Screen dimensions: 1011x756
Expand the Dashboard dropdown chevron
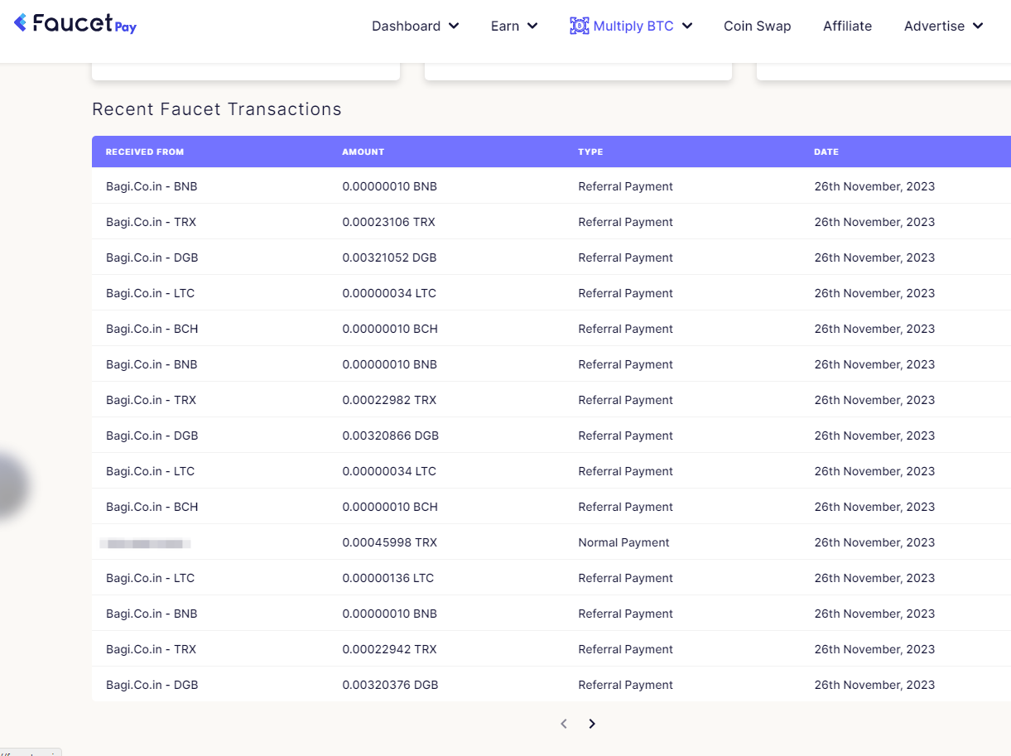pyautogui.click(x=454, y=26)
